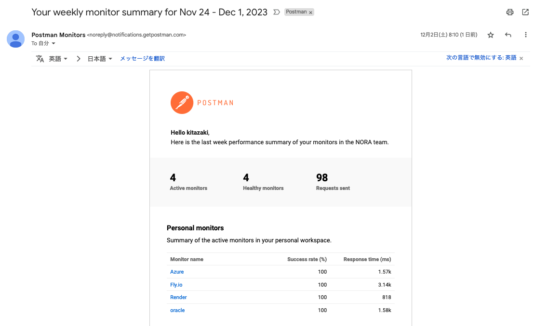Open email in new window
Screen dimensions: 535x326
tap(525, 13)
